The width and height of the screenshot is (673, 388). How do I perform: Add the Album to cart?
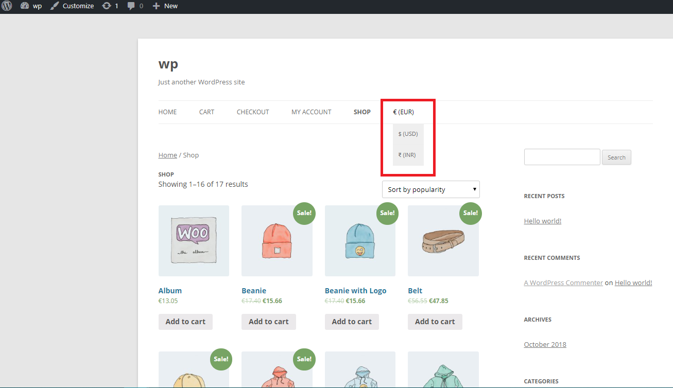coord(185,322)
